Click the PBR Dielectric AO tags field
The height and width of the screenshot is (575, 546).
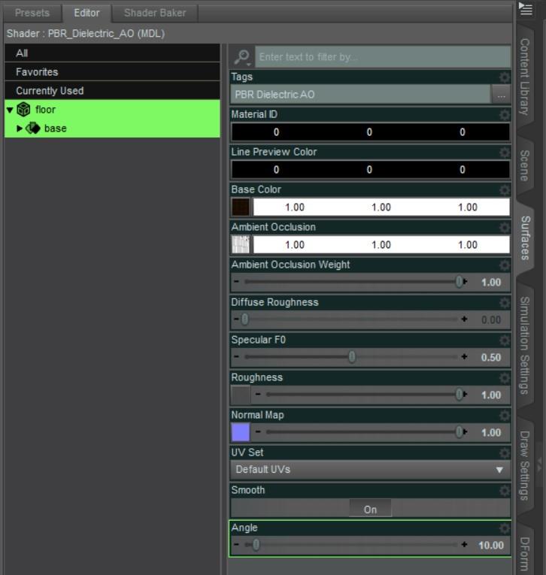pyautogui.click(x=360, y=95)
